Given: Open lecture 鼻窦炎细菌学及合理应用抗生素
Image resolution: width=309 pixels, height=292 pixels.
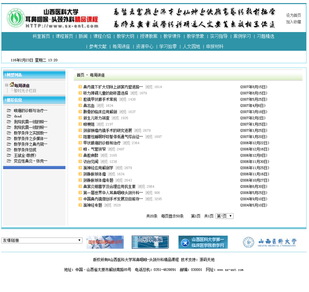Looking at the screenshot, I should coord(109,187).
